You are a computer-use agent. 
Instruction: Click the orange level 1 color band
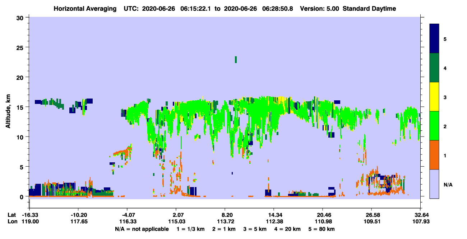(x=434, y=154)
